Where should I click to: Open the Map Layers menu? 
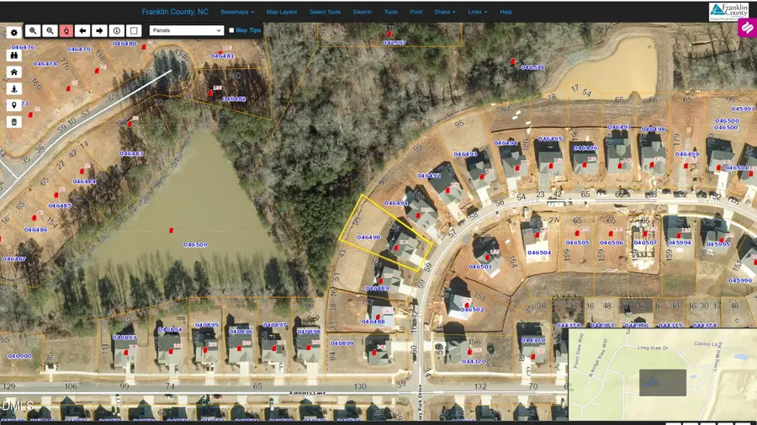pos(282,12)
